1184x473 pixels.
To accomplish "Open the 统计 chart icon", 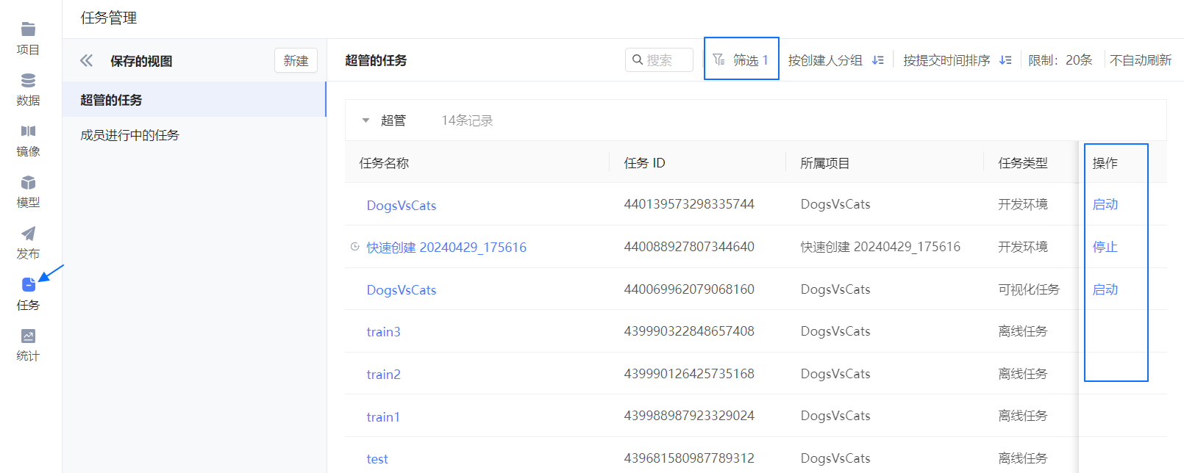I will point(28,344).
